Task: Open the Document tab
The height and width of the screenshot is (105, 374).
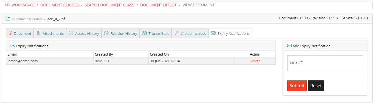Action: [20, 33]
